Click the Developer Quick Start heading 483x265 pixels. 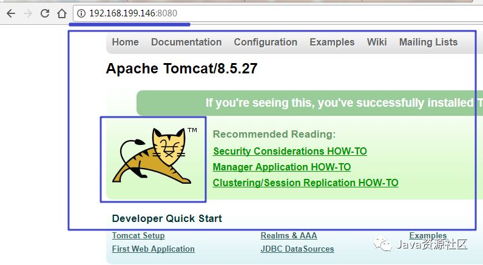point(167,218)
